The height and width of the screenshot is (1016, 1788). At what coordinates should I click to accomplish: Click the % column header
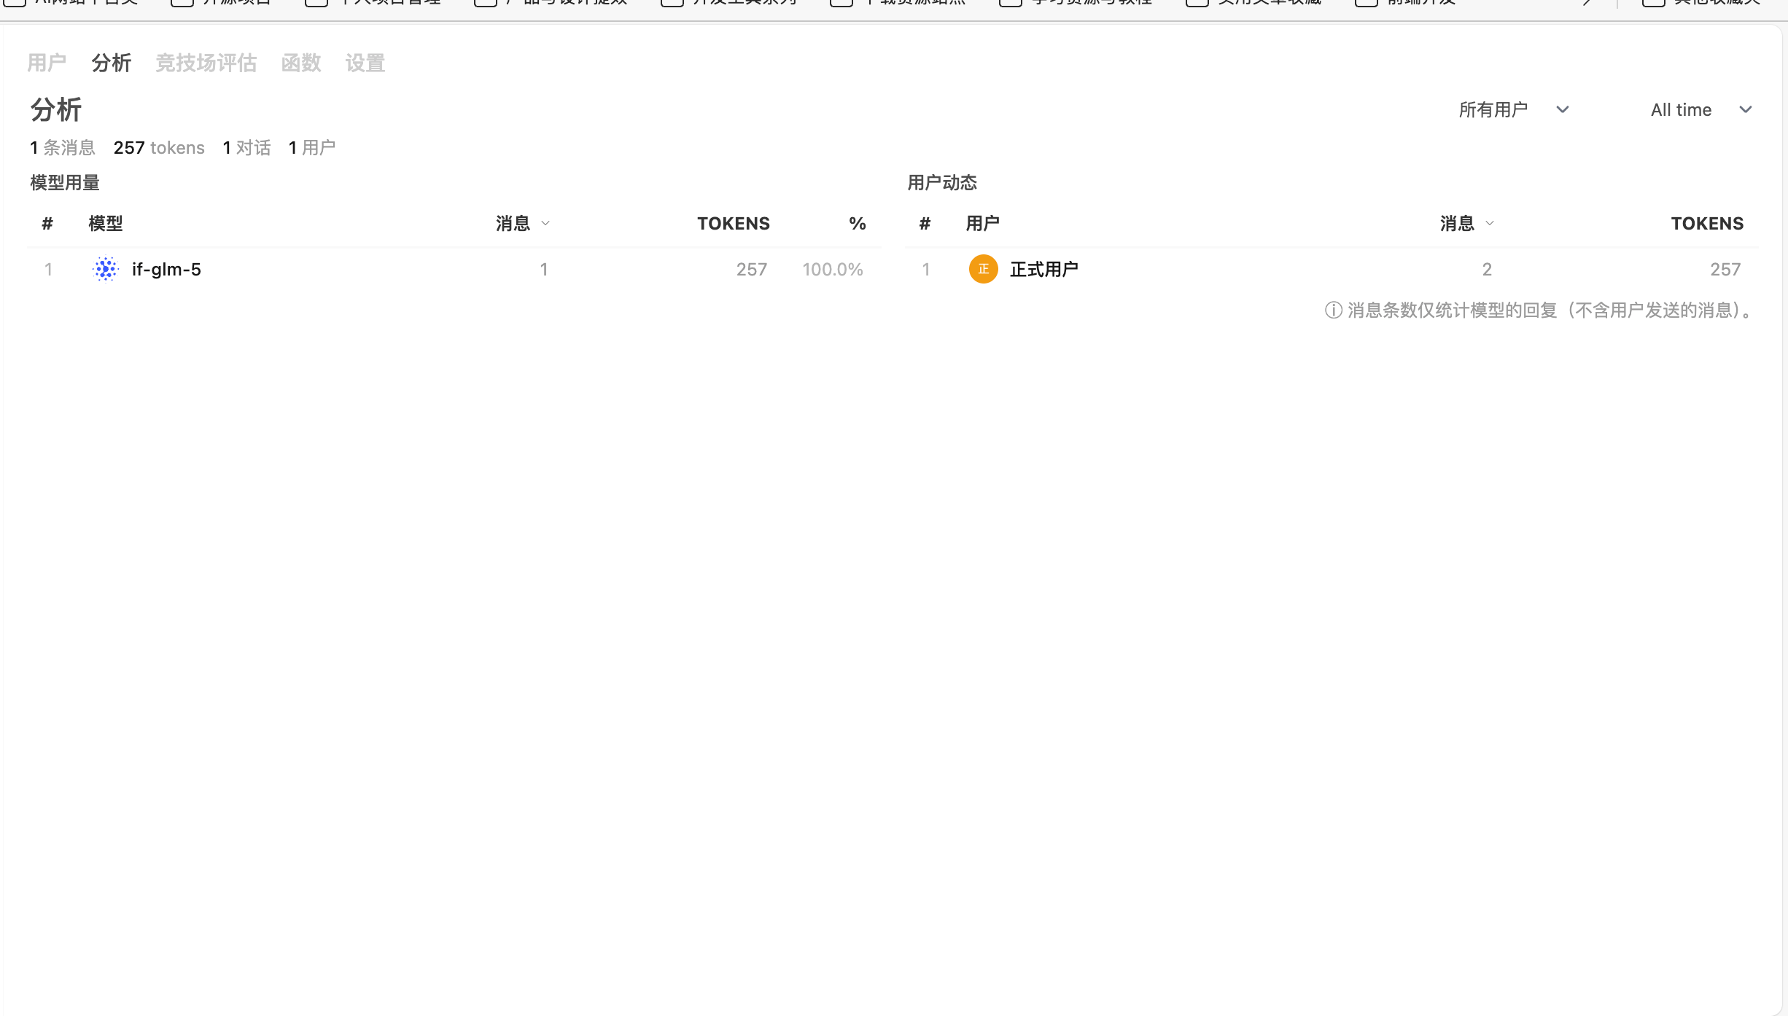857,224
